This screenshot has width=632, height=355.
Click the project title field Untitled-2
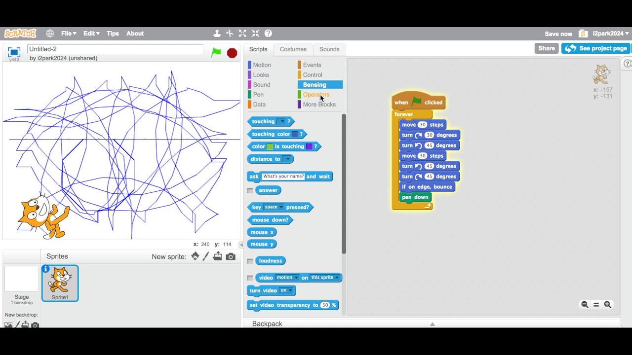(116, 49)
